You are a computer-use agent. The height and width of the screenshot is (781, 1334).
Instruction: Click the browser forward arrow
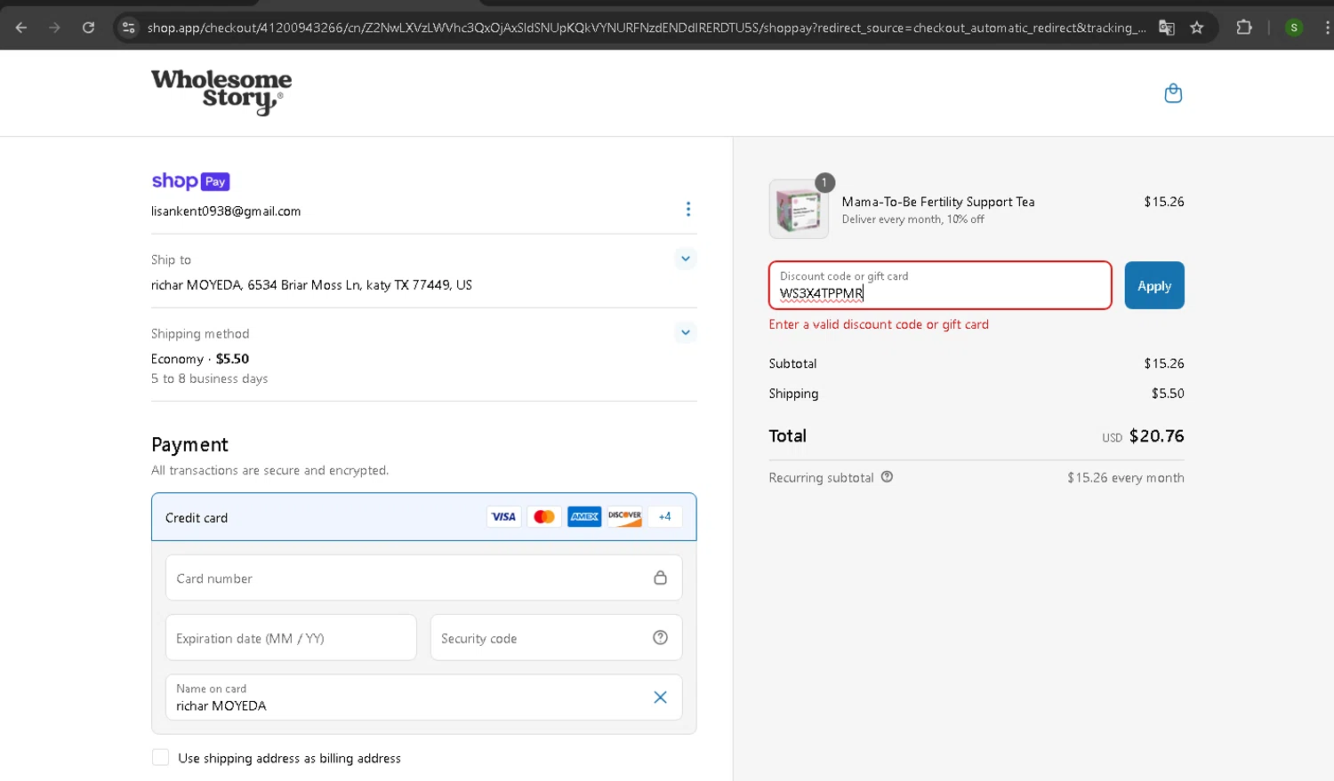pos(55,28)
